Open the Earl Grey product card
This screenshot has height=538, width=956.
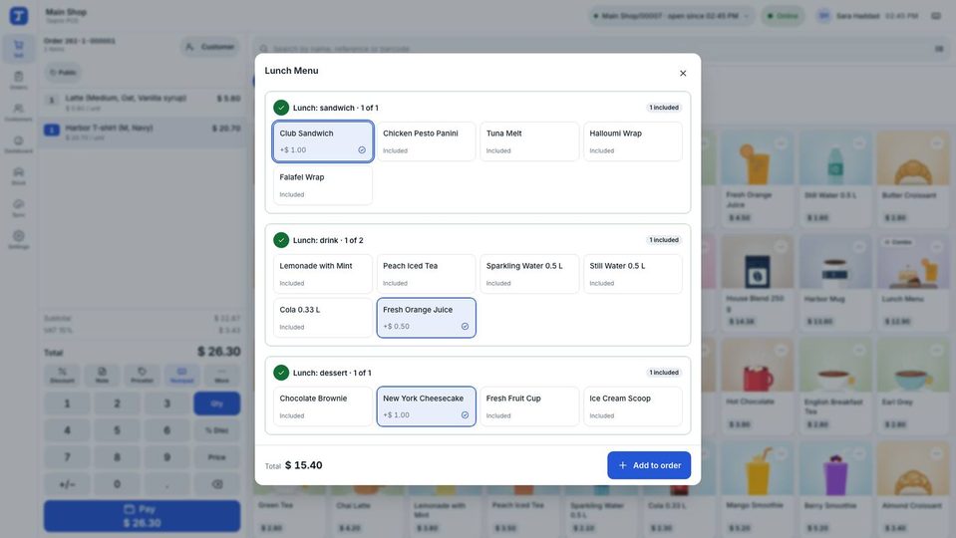[913, 387]
